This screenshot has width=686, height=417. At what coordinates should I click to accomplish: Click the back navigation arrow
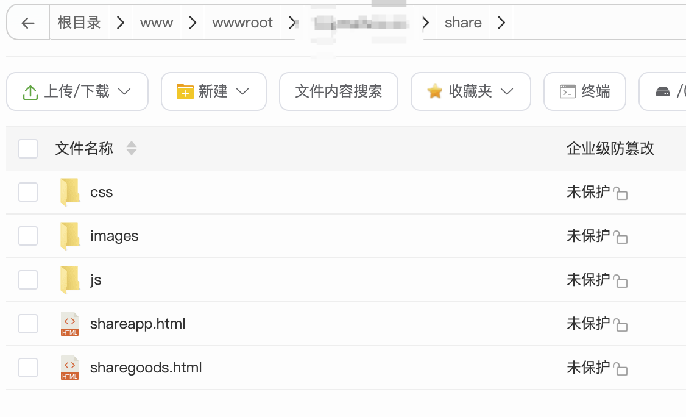pos(28,22)
